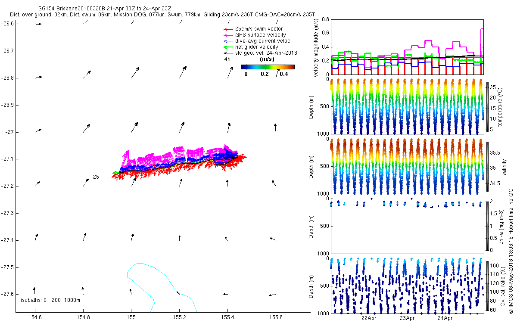
Task: Click the velocity (m/s) color scale bar
Action: (x=268, y=67)
